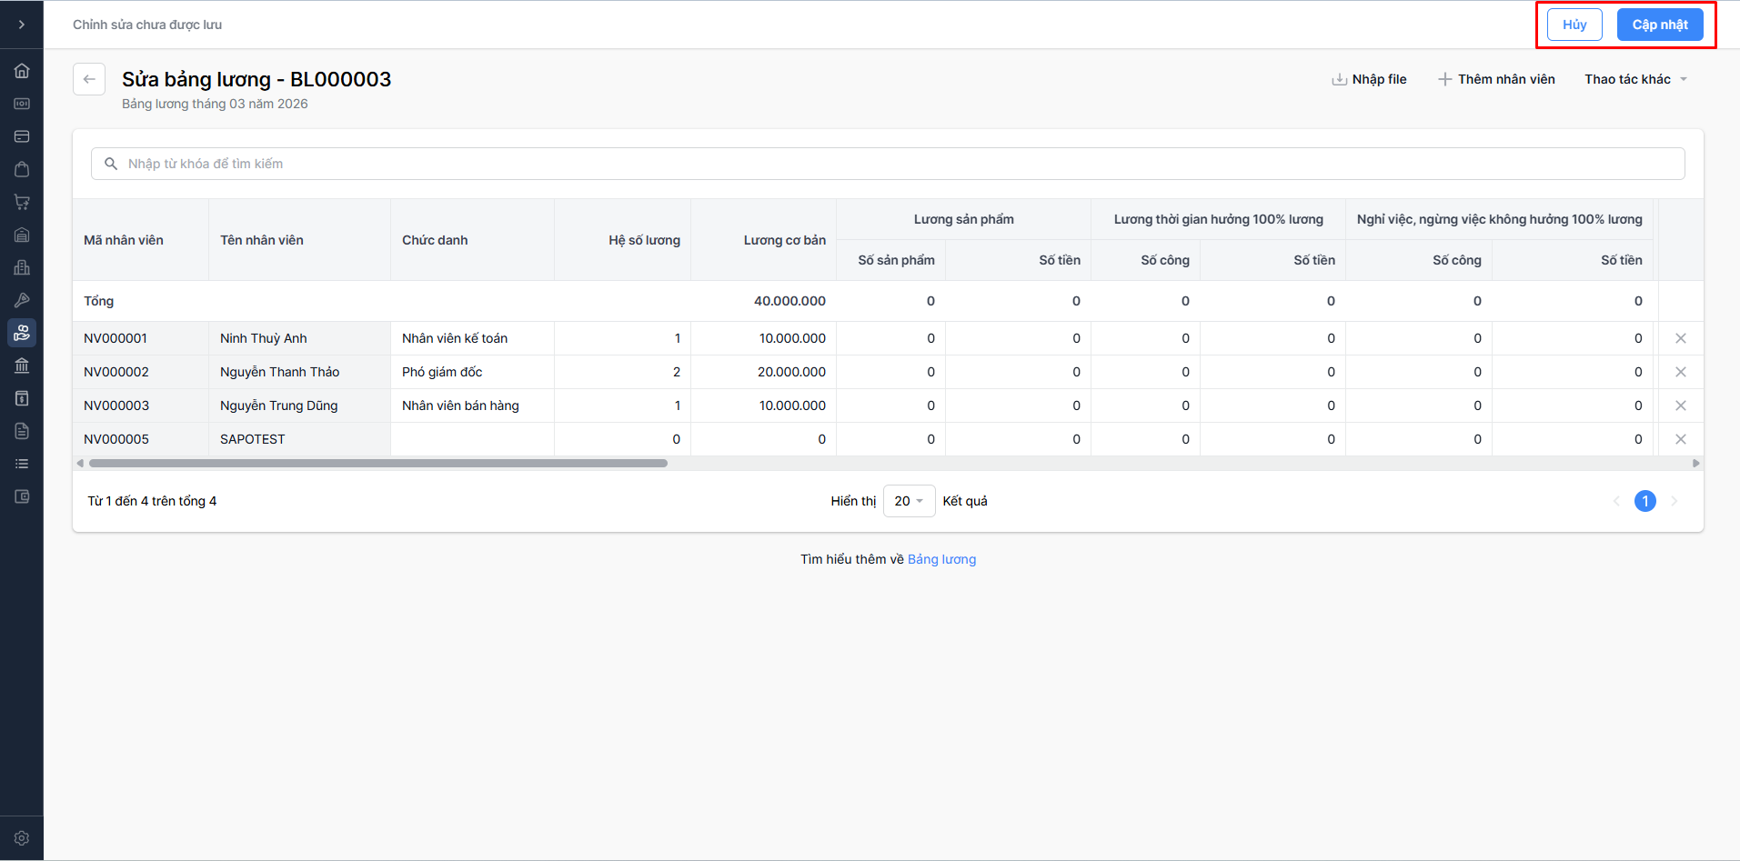This screenshot has width=1740, height=861.
Task: Click the horizontal table scrollbar
Action: 377,464
